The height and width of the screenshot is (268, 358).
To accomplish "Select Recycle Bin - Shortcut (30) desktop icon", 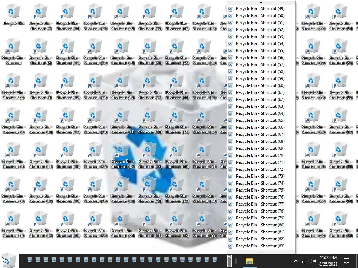I will tap(123, 87).
